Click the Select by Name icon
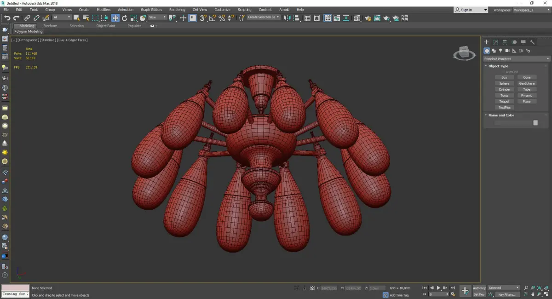Image resolution: width=552 pixels, height=299 pixels. pyautogui.click(x=86, y=18)
